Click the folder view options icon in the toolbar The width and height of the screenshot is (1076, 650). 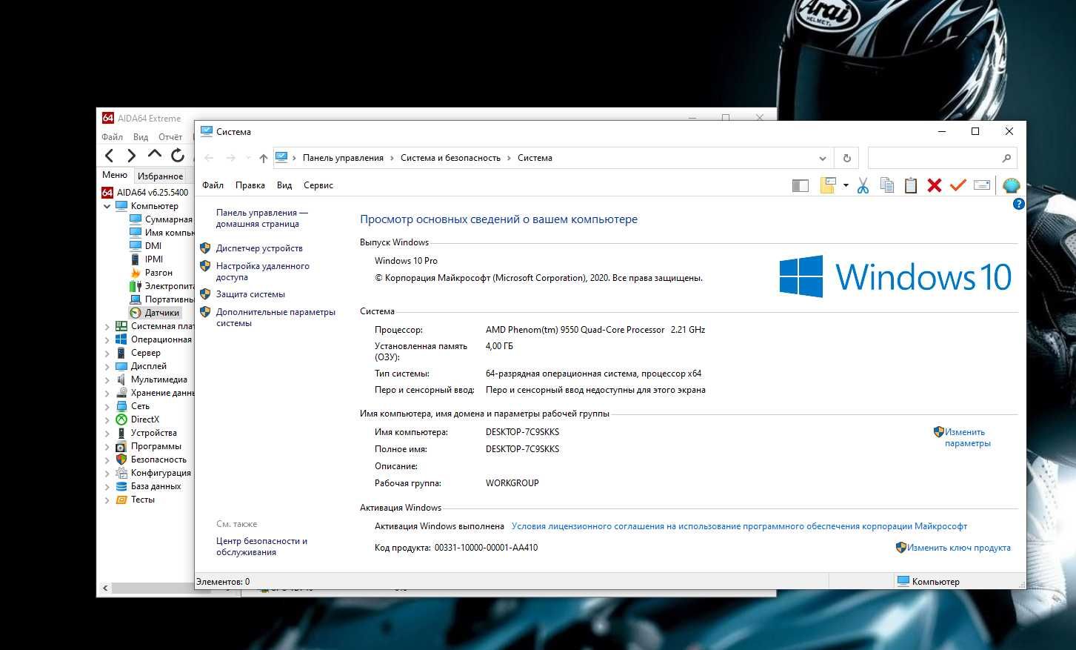click(828, 185)
